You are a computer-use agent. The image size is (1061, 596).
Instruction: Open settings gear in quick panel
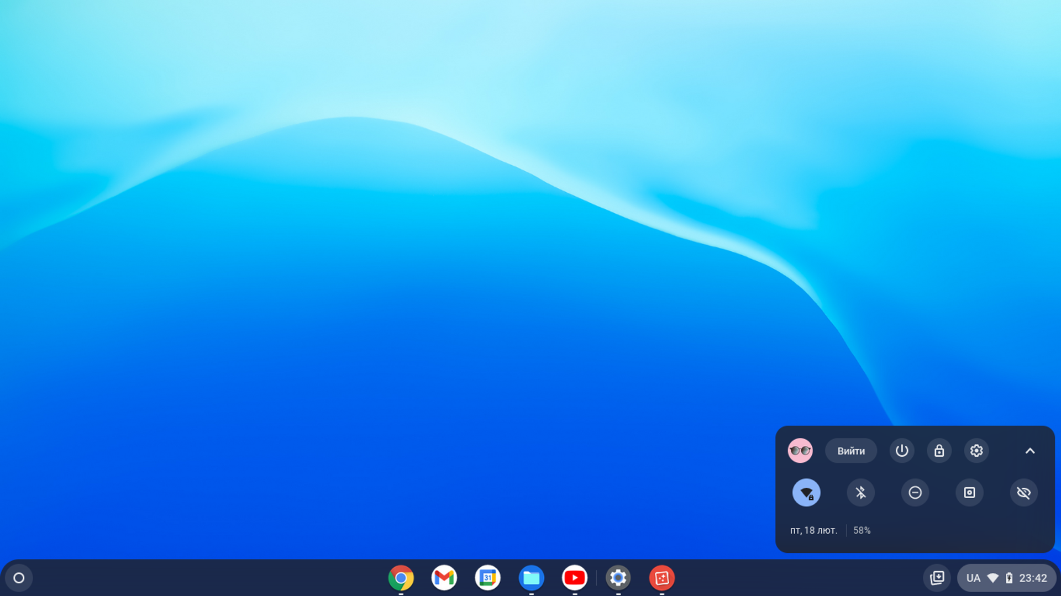[976, 451]
